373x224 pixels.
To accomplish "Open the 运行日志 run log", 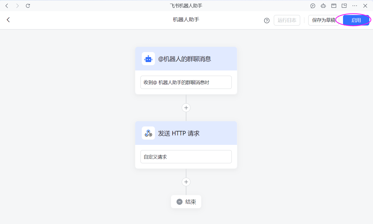I will 287,20.
